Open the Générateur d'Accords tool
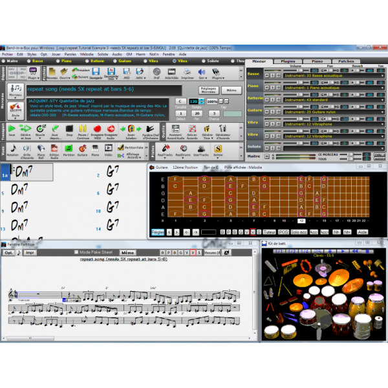 pos(222,129)
